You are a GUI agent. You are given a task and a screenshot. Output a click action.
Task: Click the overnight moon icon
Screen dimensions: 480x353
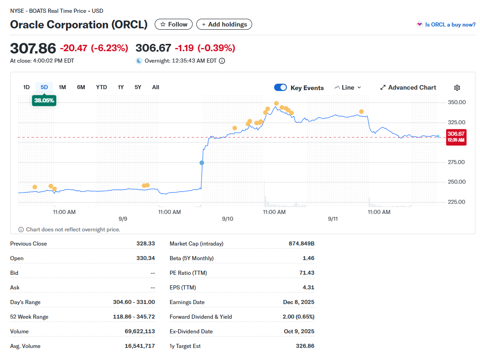139,61
